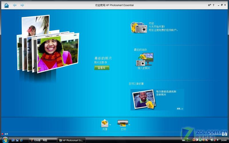Image resolution: width=229 pixels, height=143 pixels.
Task: Click the 打印 printer icon
Action: 123,123
